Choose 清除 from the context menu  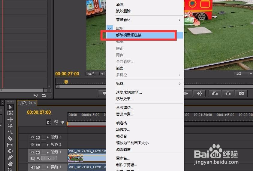[x=145, y=5]
